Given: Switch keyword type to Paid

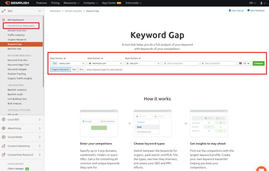Looking at the screenshot, I should tap(74, 70).
